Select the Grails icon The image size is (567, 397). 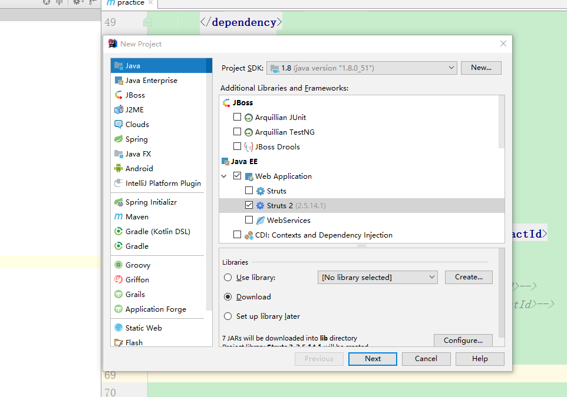coord(118,295)
